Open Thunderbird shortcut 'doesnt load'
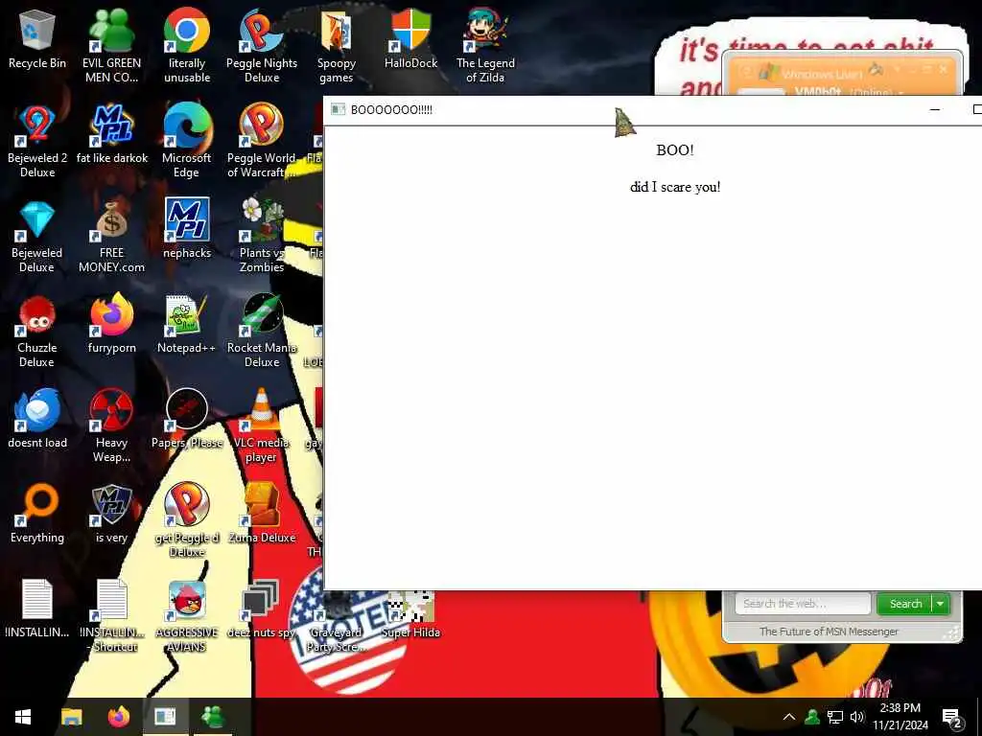The image size is (982, 736). 37,420
